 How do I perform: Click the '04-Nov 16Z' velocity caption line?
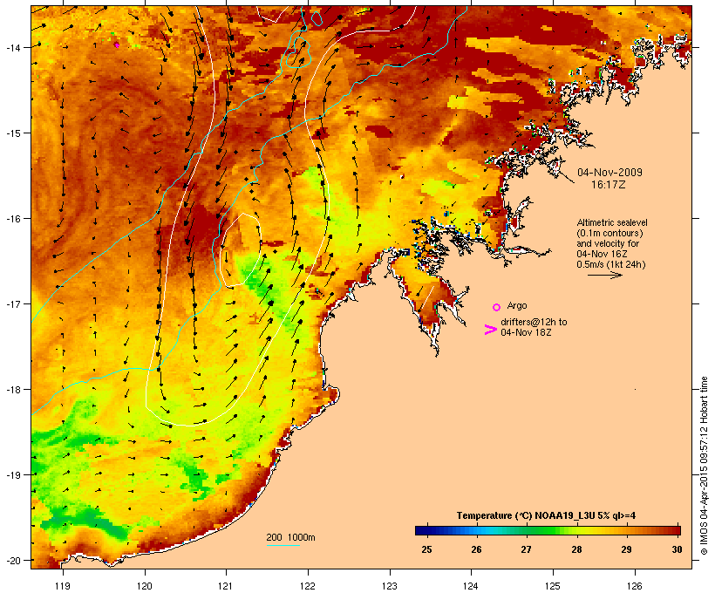point(602,254)
